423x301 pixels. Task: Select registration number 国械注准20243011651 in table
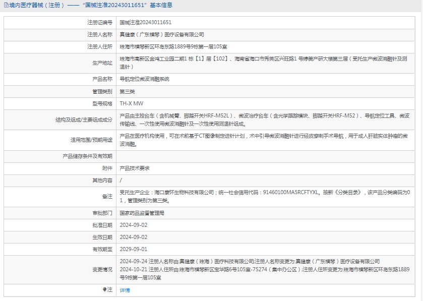(145, 23)
